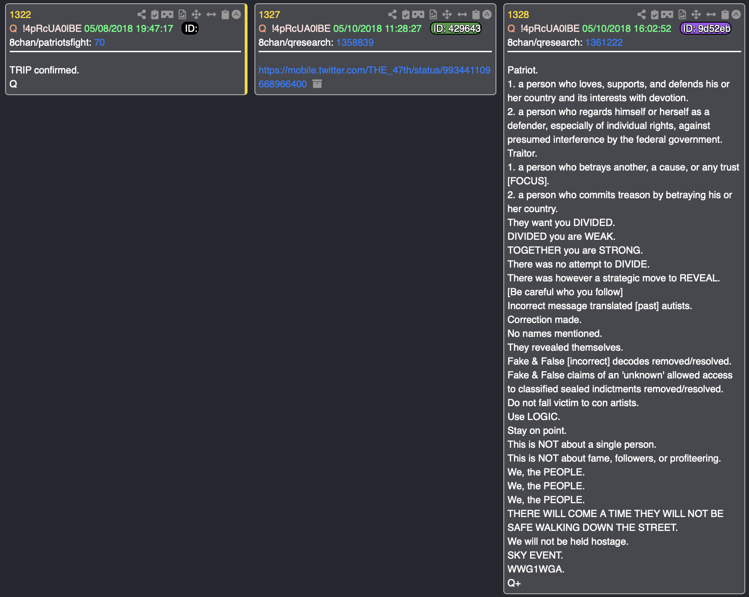The height and width of the screenshot is (597, 749).
Task: Click the horizontal resize arrows on post 1328
Action: (x=711, y=14)
